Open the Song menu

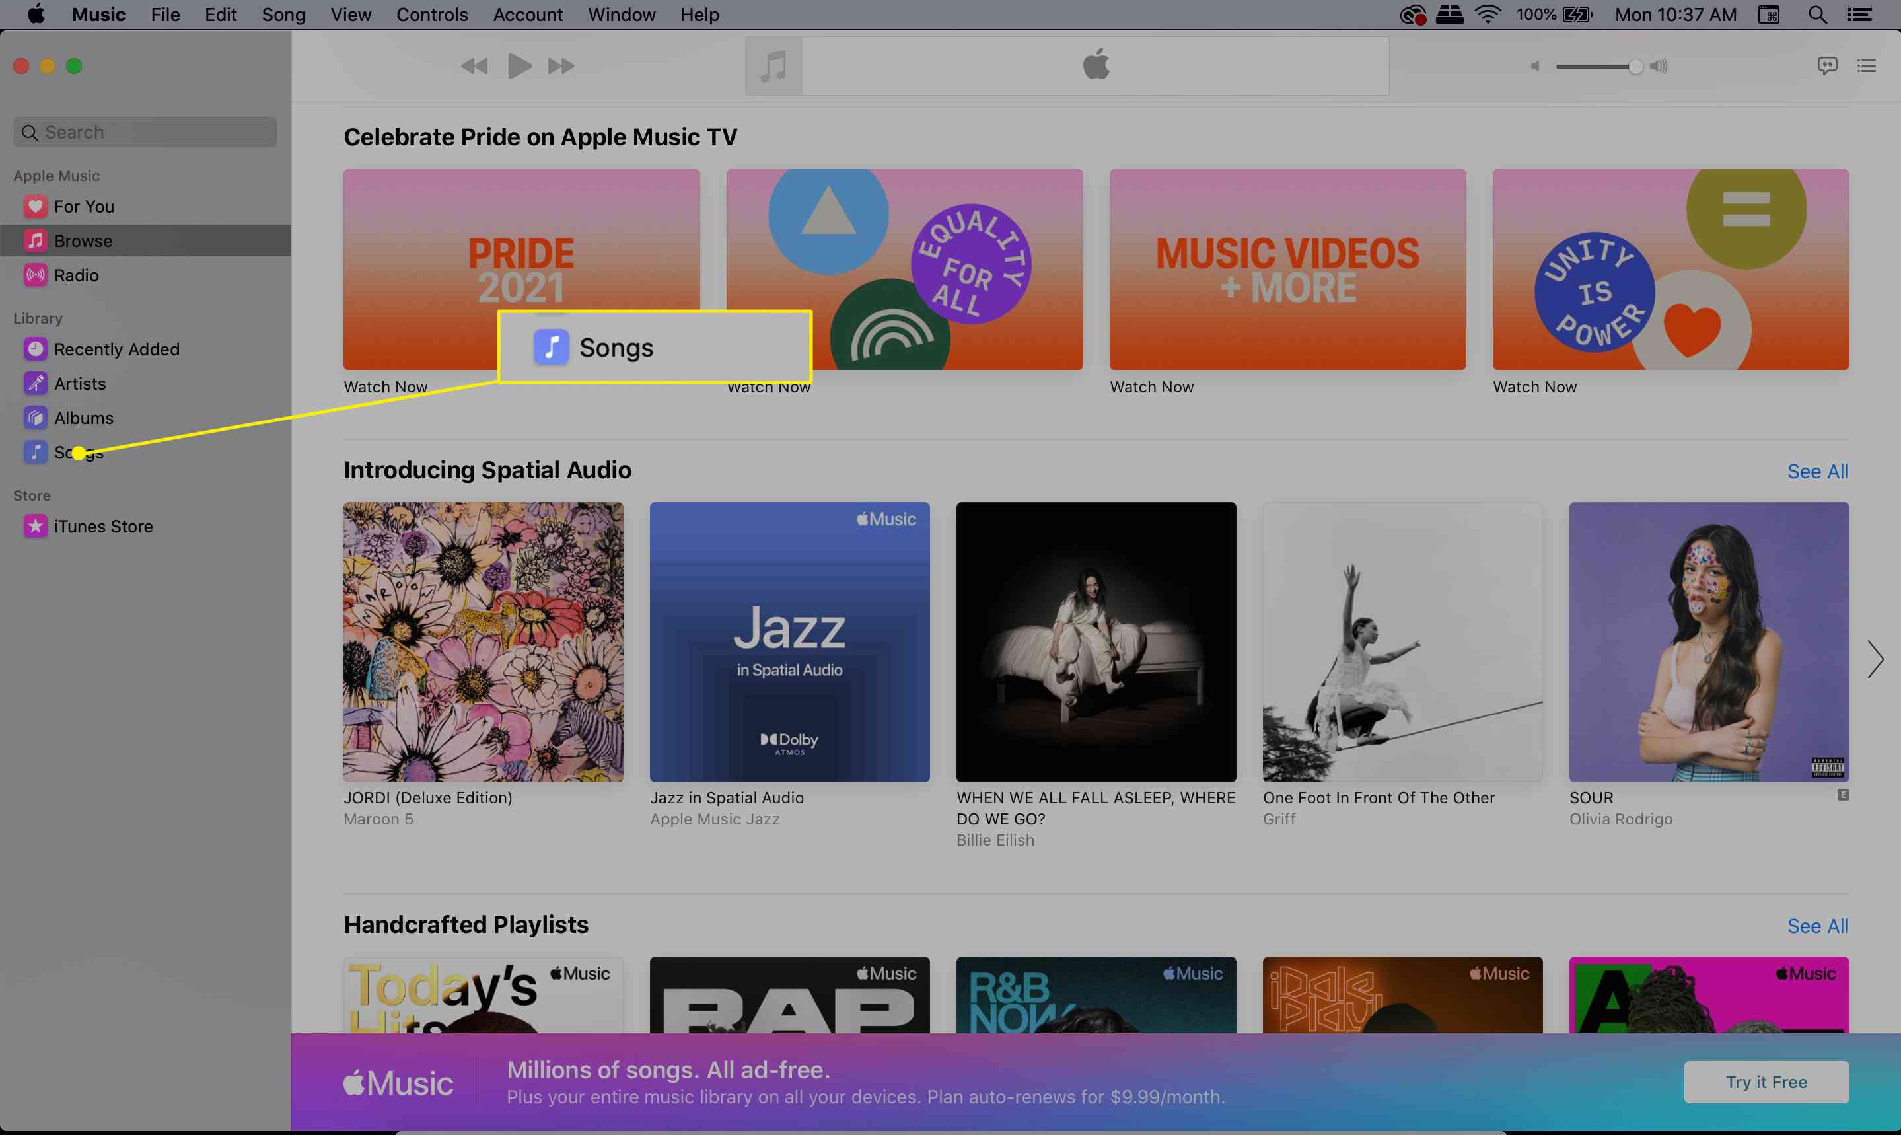284,15
